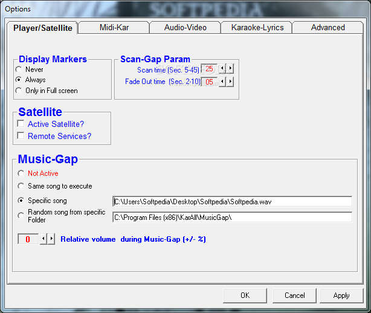The image size is (371, 313).
Task: Click the Fade Out time (Sec. 2-10) label
Action: point(163,82)
